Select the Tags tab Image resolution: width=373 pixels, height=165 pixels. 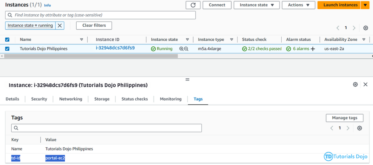[x=198, y=99]
